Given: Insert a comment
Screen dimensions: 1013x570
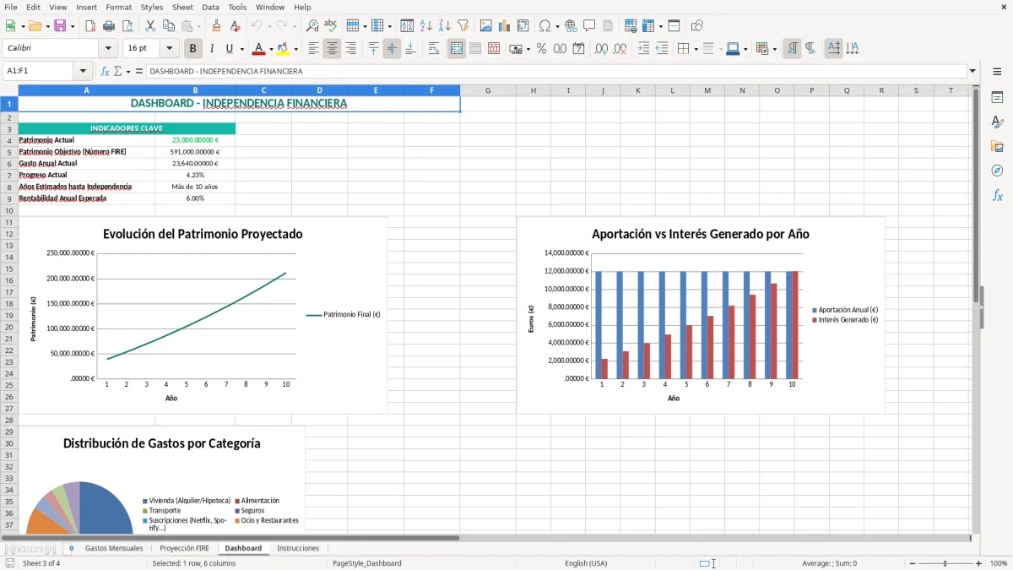Looking at the screenshot, I should coord(589,26).
